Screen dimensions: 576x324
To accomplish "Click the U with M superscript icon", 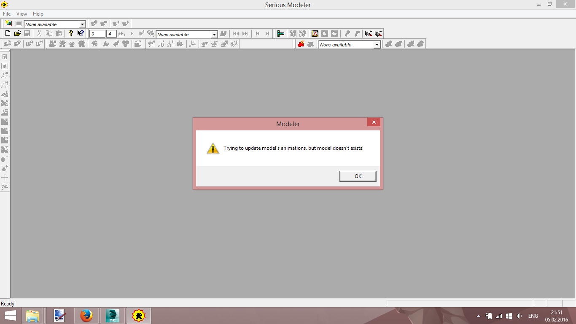I will pos(39,44).
